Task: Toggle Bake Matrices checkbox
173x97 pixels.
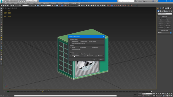Action: coord(71,41)
